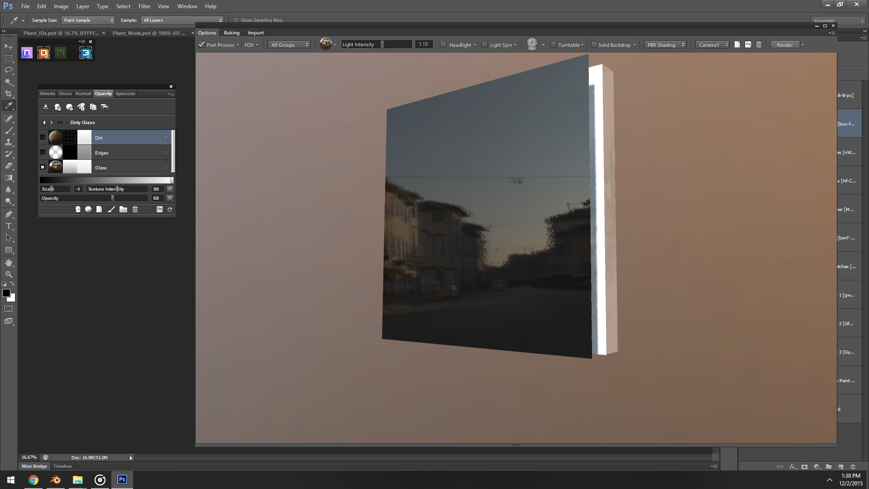Expand the Camera1 dropdown
This screenshot has width=869, height=489.
click(x=712, y=45)
